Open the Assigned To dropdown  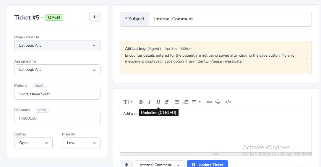click(x=57, y=70)
